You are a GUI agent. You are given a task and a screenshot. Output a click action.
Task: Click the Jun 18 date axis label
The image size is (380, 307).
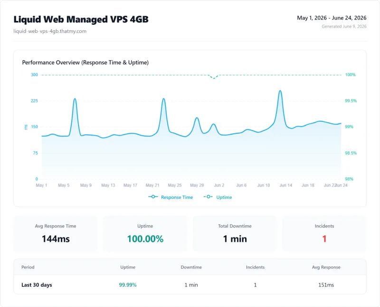[308, 185]
